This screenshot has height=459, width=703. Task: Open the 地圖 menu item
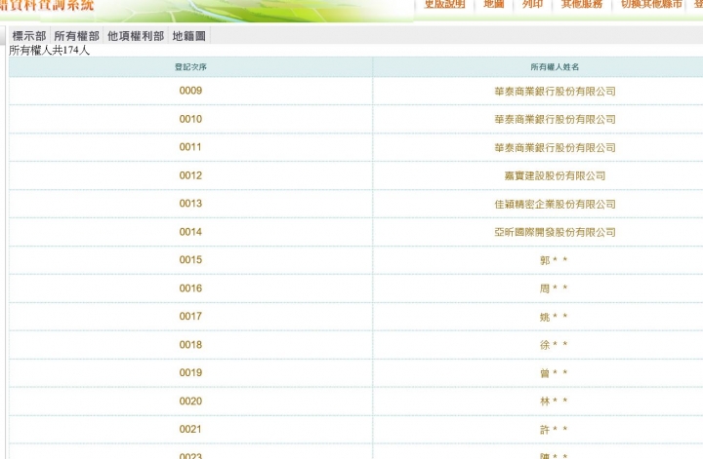pos(494,4)
